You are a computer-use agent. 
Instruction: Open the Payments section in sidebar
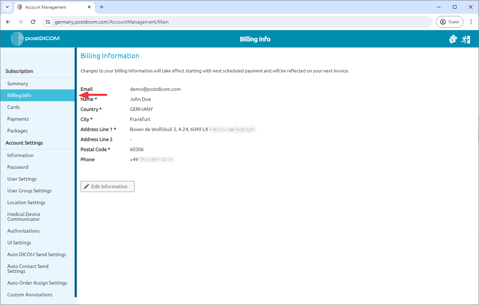[18, 119]
